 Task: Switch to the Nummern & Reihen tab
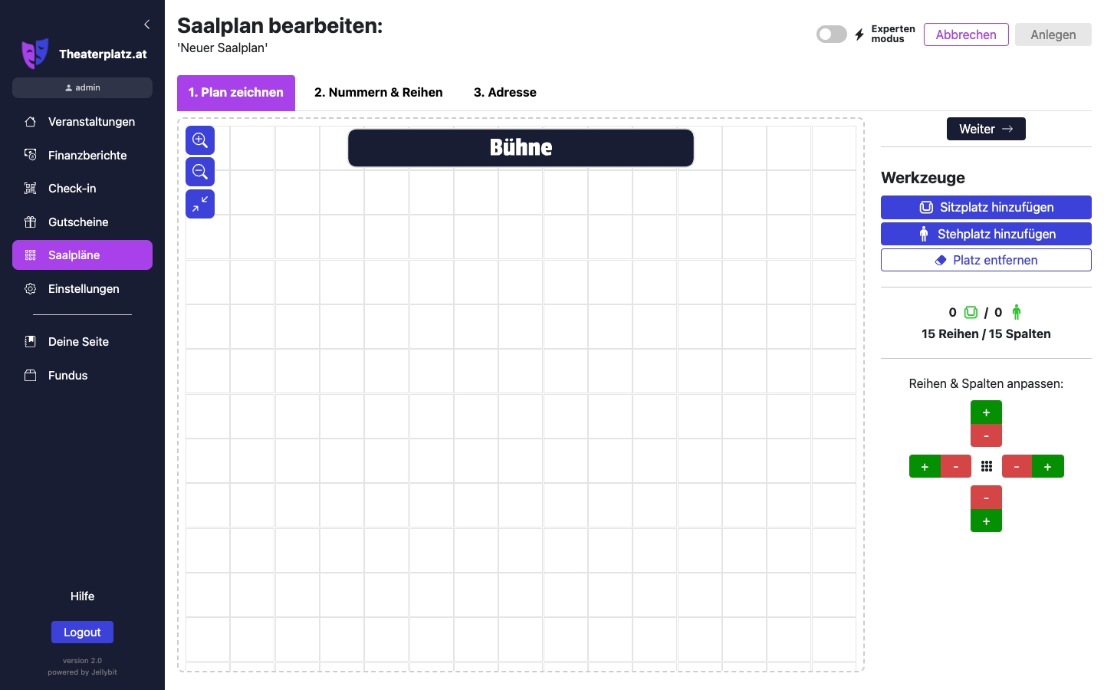click(x=378, y=92)
